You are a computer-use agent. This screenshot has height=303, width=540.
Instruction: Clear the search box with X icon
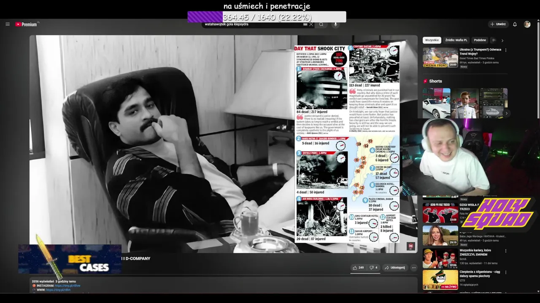click(x=311, y=24)
